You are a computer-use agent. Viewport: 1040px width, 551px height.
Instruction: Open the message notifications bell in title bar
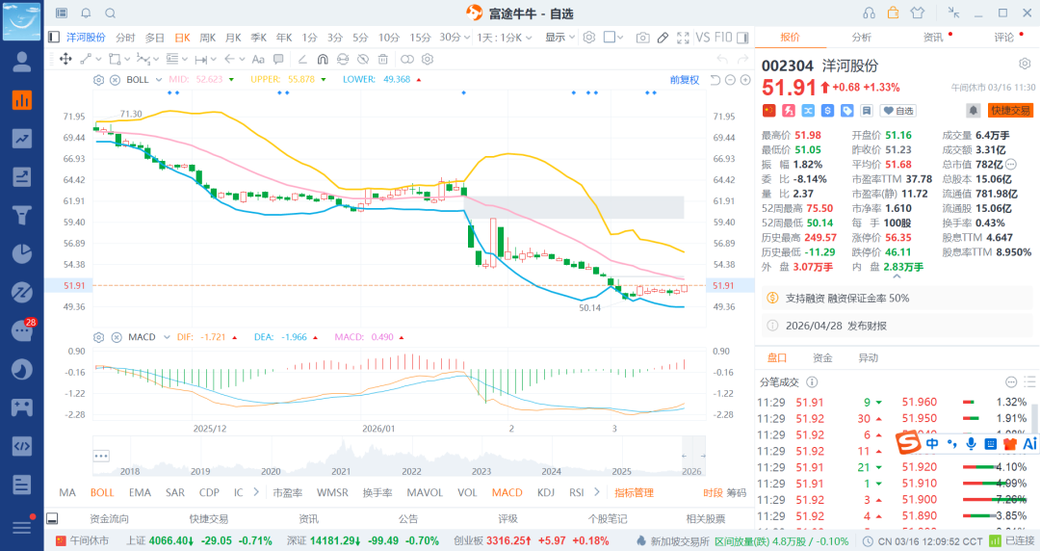(x=87, y=13)
